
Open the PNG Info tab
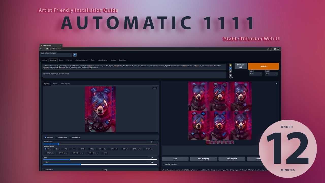69,60
